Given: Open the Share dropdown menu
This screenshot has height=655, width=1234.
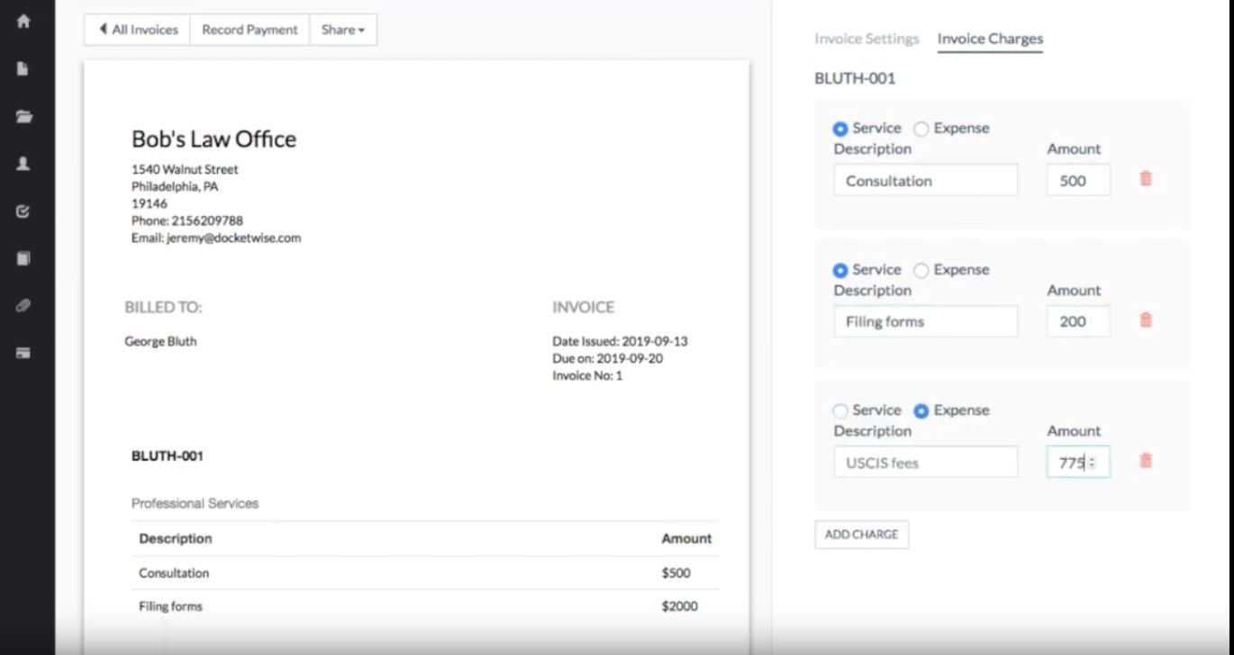Looking at the screenshot, I should (x=342, y=30).
